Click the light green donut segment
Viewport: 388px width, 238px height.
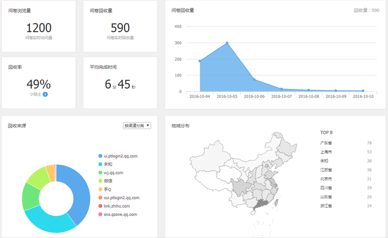tap(38, 177)
